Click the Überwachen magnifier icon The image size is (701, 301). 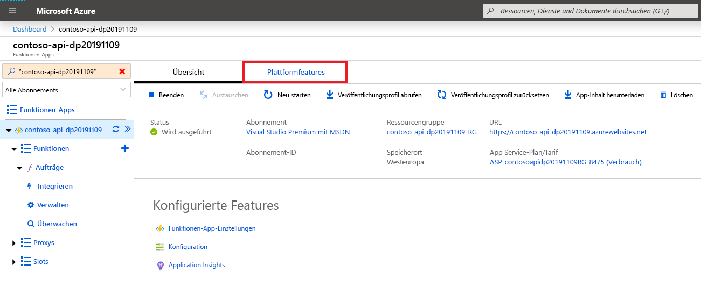pos(31,224)
